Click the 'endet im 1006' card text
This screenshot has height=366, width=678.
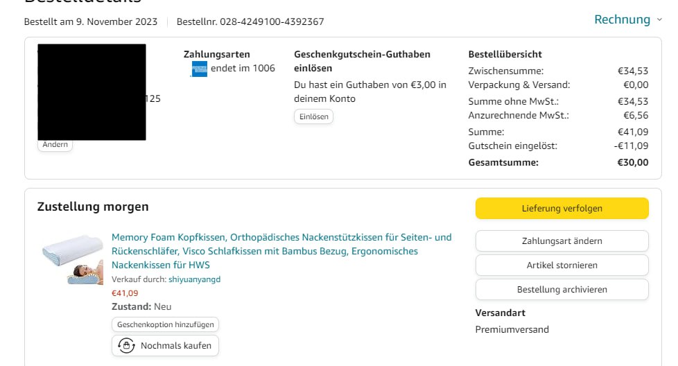(243, 68)
